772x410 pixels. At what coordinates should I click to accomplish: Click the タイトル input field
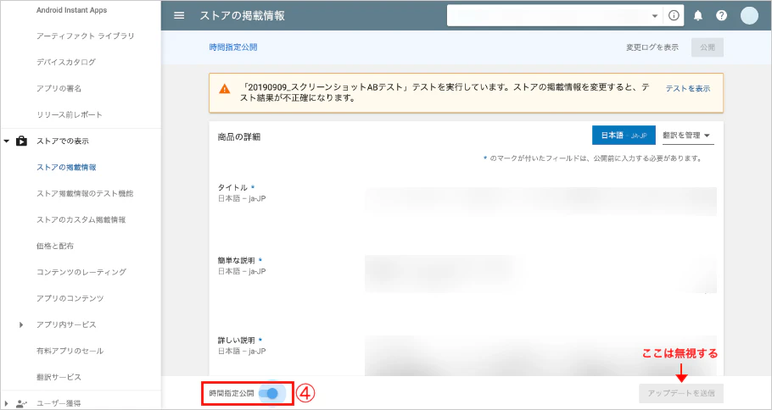point(540,202)
